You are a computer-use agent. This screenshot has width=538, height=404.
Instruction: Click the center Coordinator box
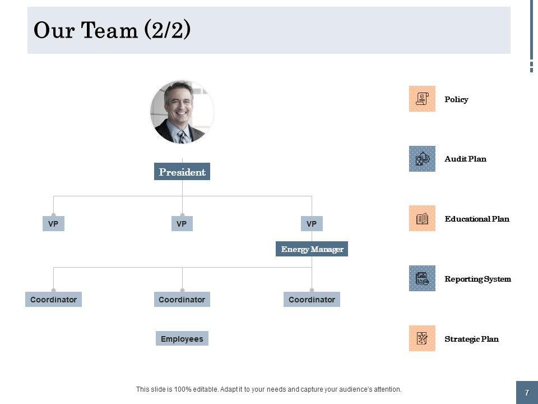pyautogui.click(x=182, y=300)
